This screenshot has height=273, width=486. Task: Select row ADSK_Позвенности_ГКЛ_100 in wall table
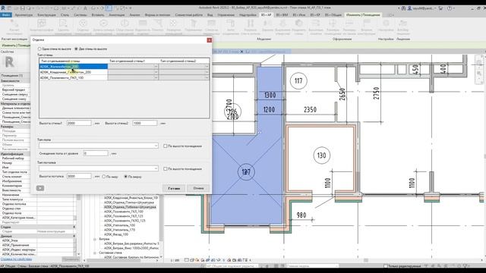click(74, 77)
